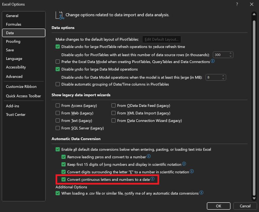Switch to the Advanced options category
259x212 pixels.
[x=14, y=76]
